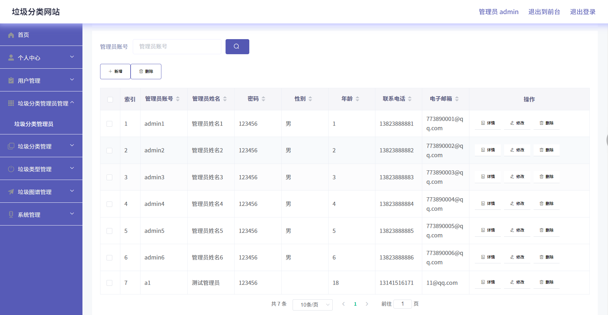Click 退出到前台 link

[544, 12]
